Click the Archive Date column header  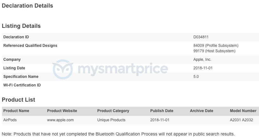(x=202, y=111)
